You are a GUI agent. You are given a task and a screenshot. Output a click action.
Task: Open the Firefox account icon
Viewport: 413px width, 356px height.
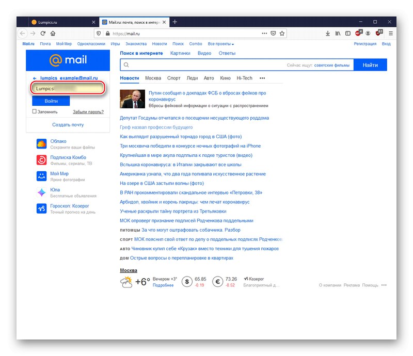coord(368,34)
